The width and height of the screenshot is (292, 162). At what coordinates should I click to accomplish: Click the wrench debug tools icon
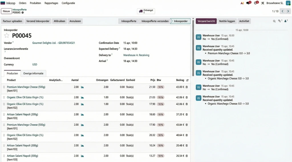(263, 3)
